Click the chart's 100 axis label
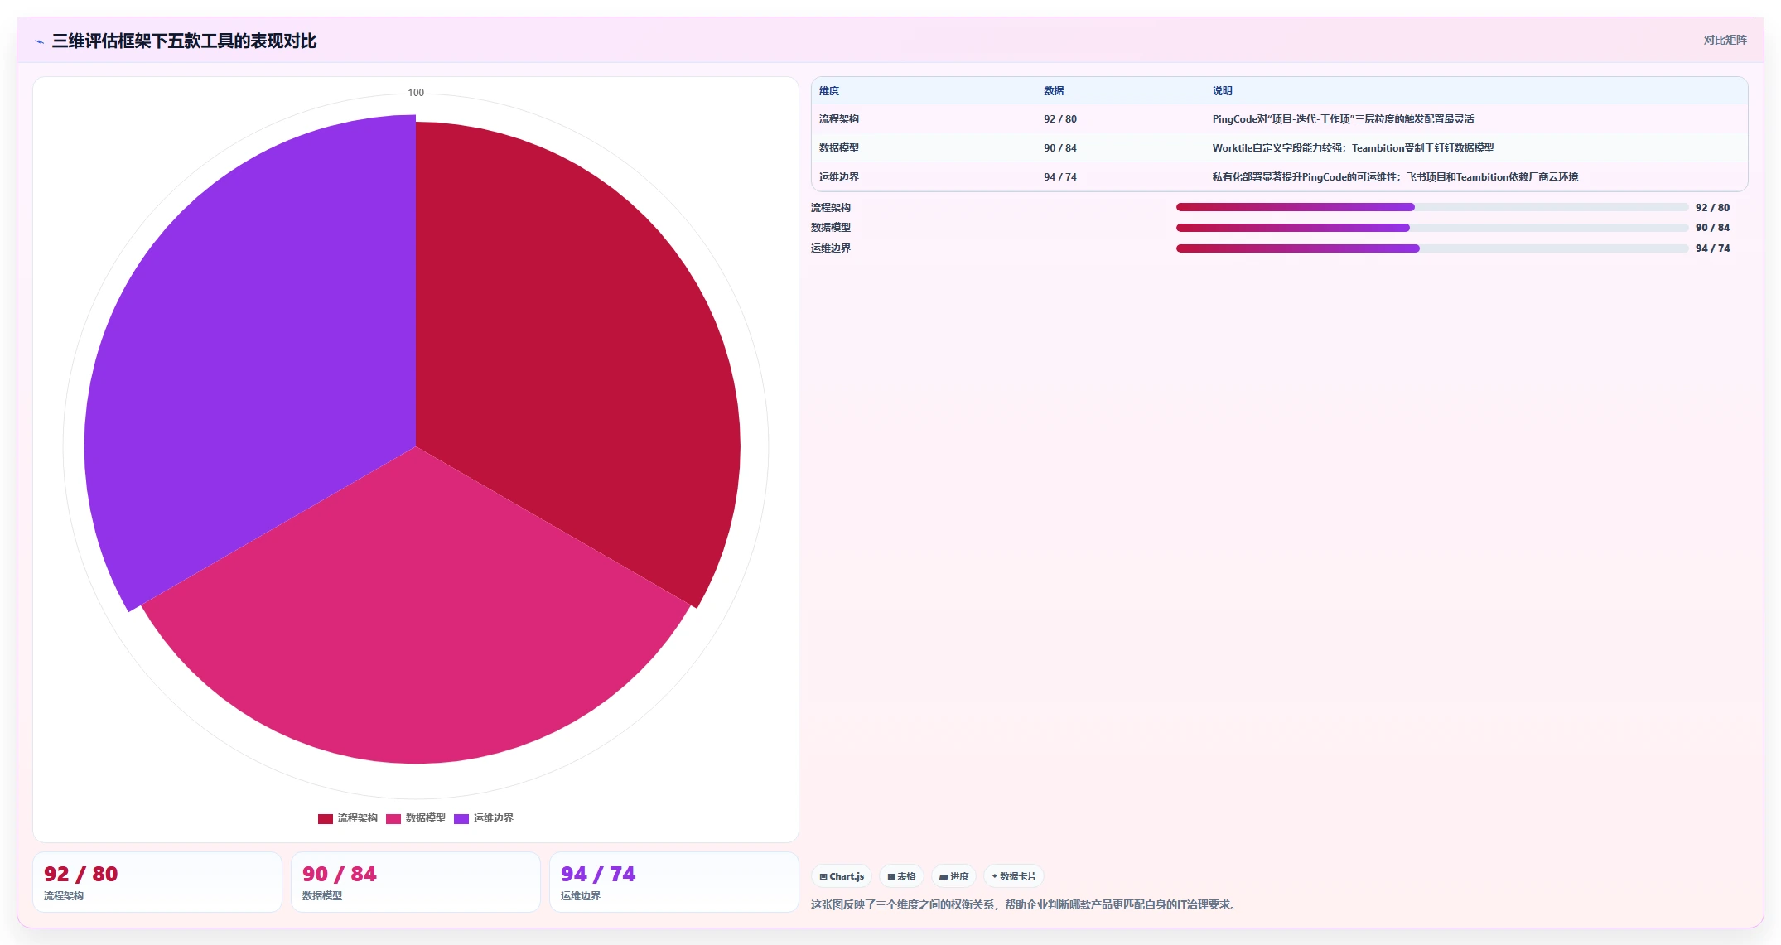 [416, 93]
